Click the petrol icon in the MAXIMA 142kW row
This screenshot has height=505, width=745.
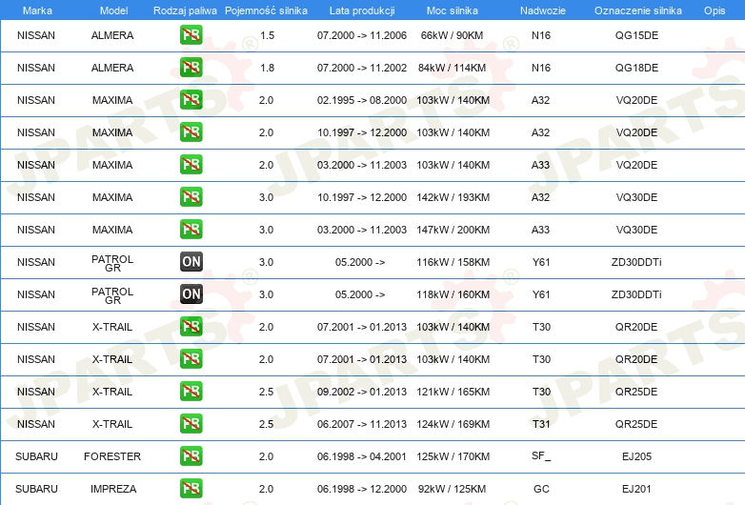point(191,196)
